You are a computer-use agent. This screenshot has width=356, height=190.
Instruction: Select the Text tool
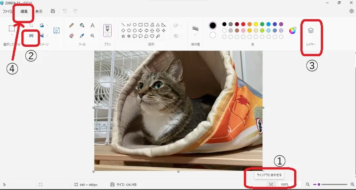click(x=93, y=25)
